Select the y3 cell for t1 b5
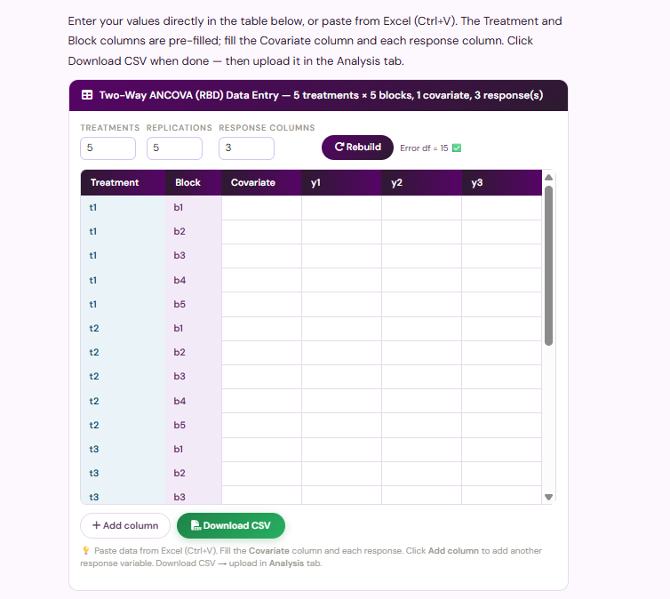 [502, 304]
